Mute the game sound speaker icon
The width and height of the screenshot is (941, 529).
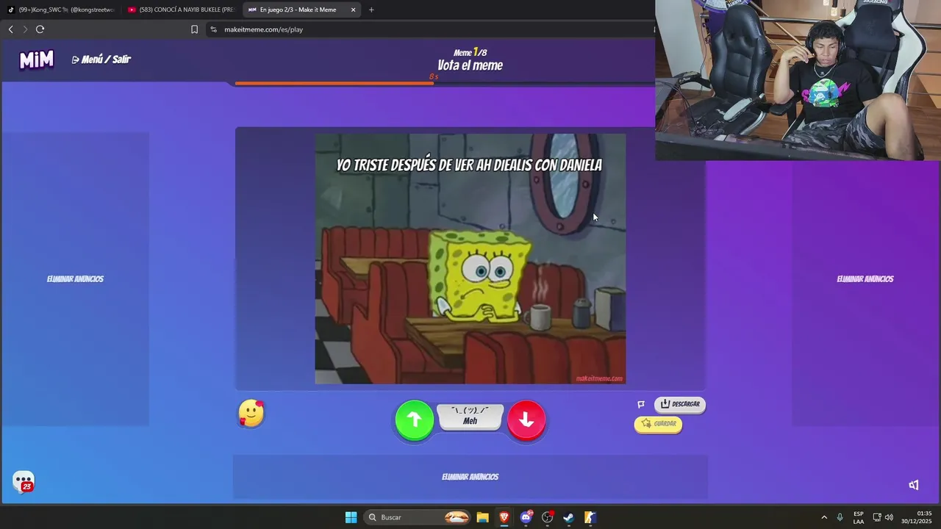(x=914, y=485)
